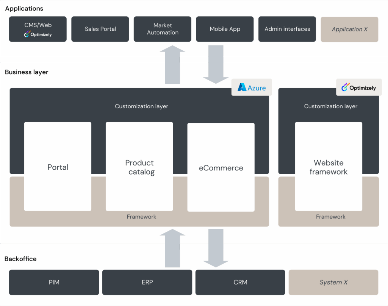Screen dimensions: 388x306
Task: Select the Sales Portal application box
Action: point(100,29)
